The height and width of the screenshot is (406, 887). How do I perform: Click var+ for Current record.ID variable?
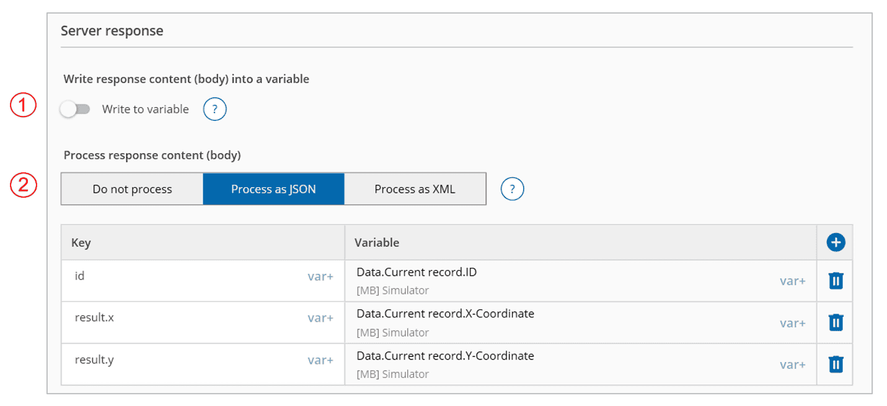793,281
